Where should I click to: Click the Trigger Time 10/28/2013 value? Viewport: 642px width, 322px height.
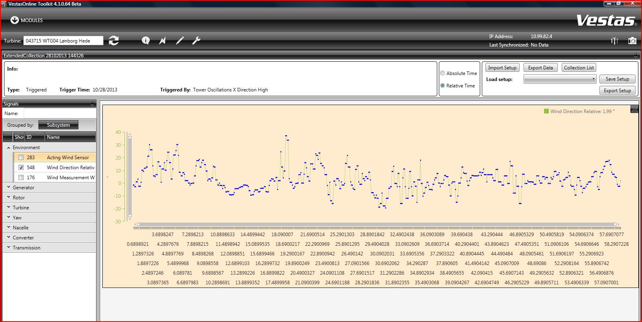(105, 90)
